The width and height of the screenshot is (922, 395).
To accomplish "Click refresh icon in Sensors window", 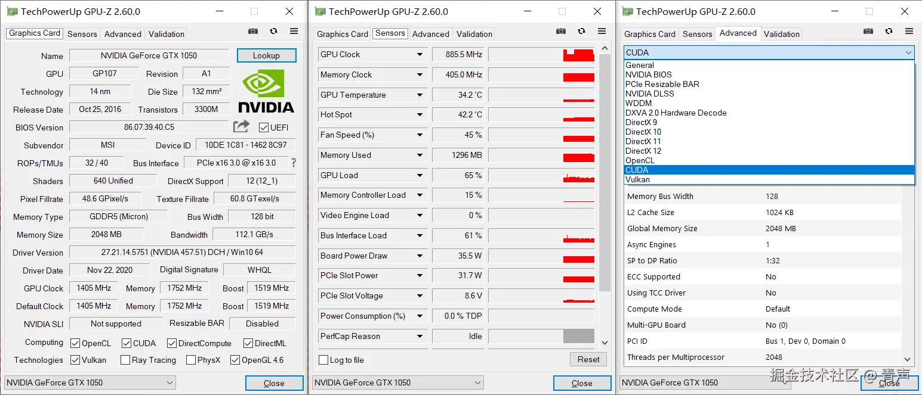I will point(581,31).
